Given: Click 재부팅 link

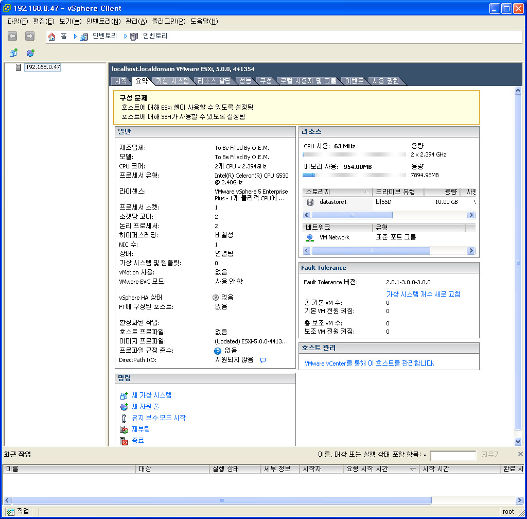Looking at the screenshot, I should pos(141,429).
